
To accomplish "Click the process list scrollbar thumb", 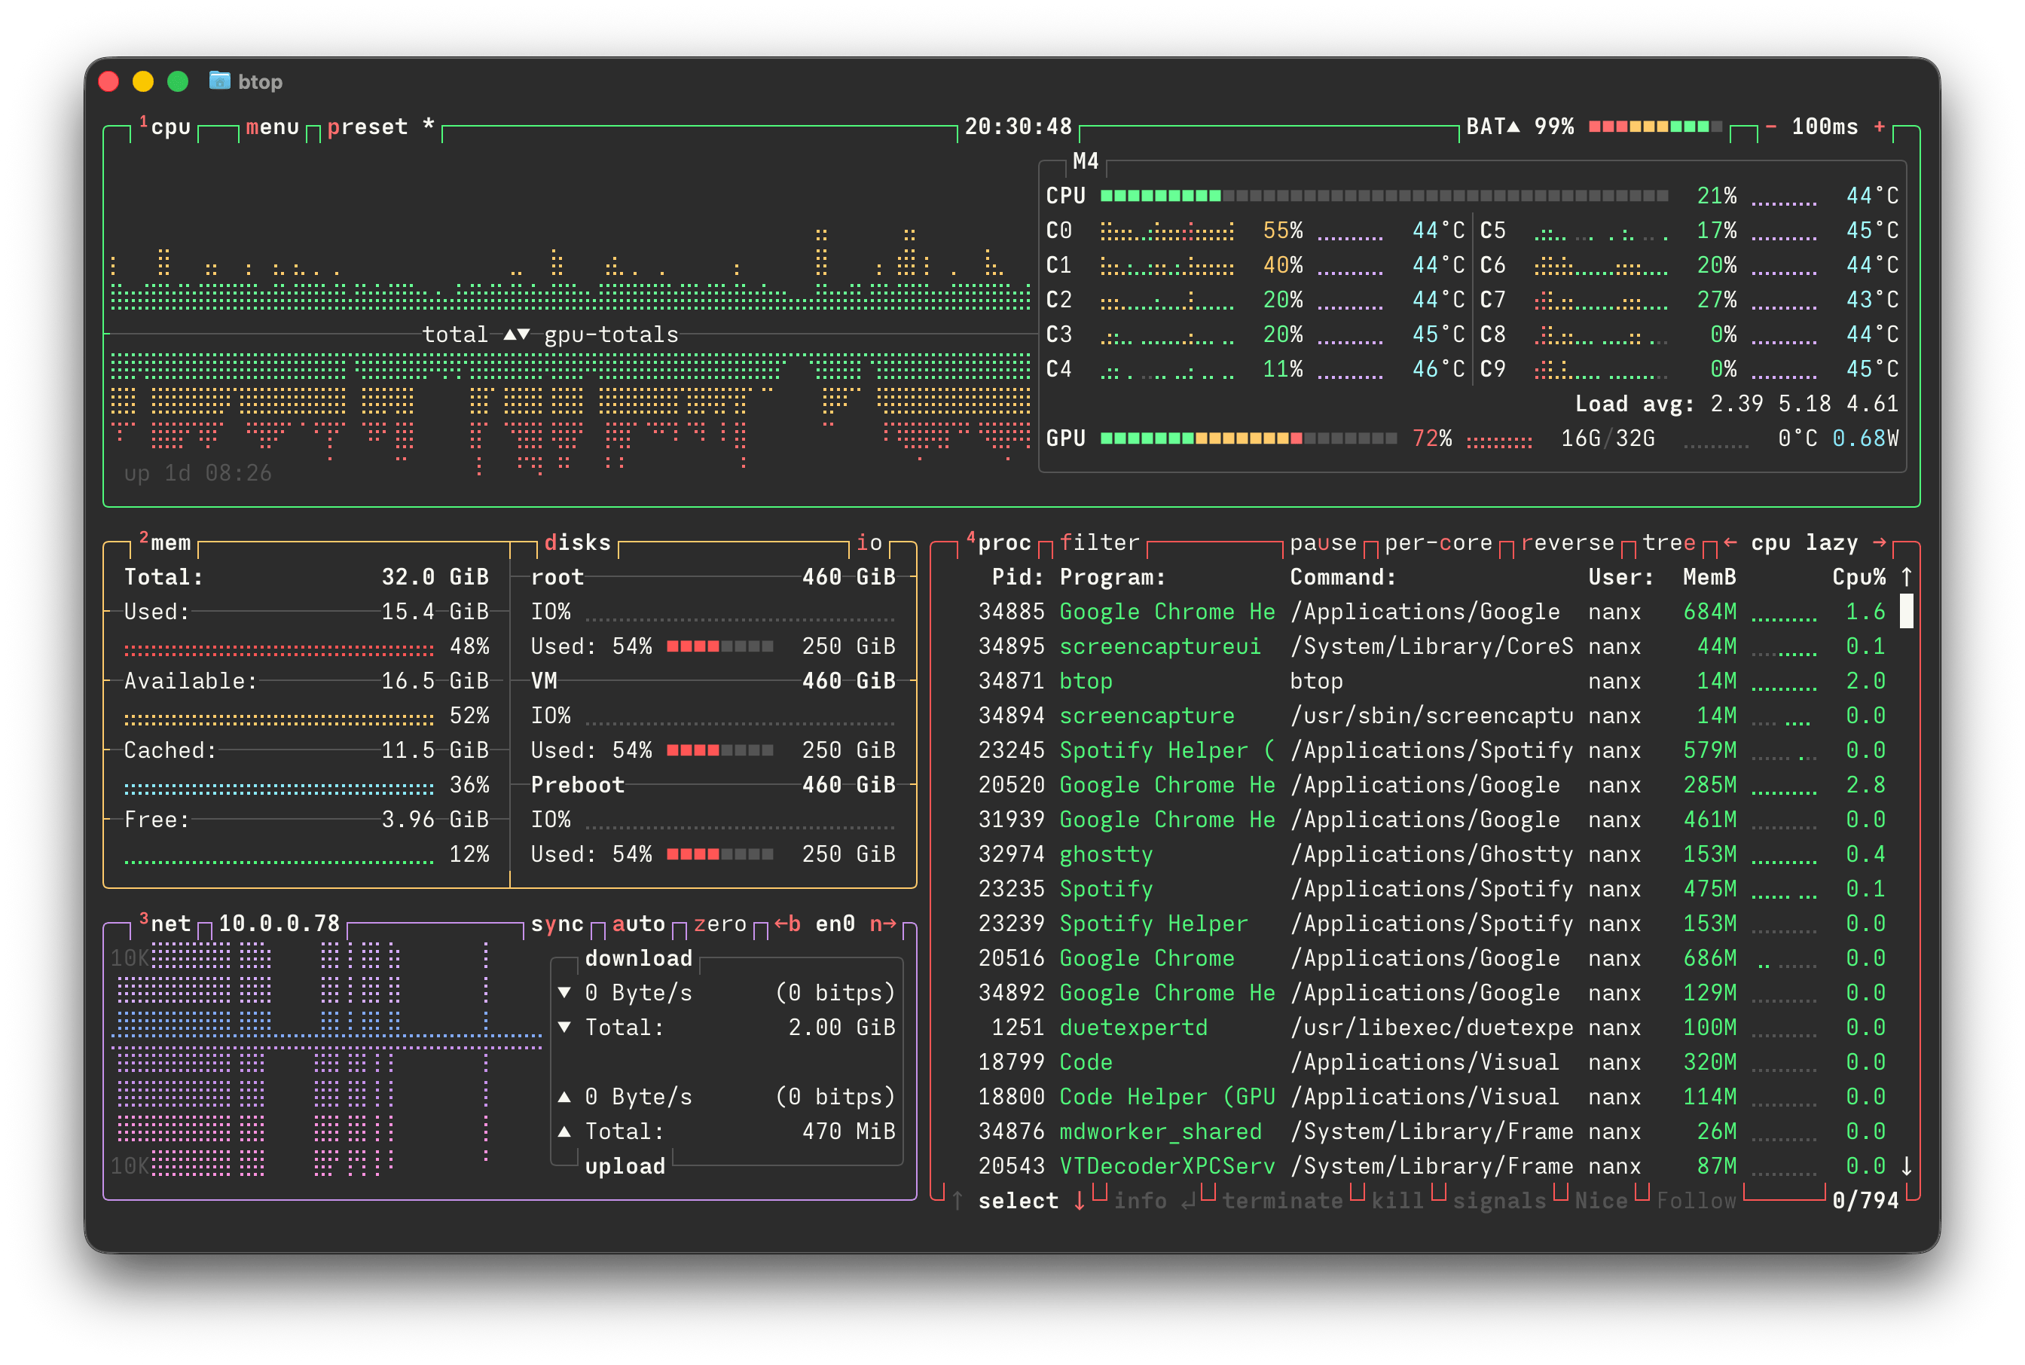I will click(x=1907, y=611).
